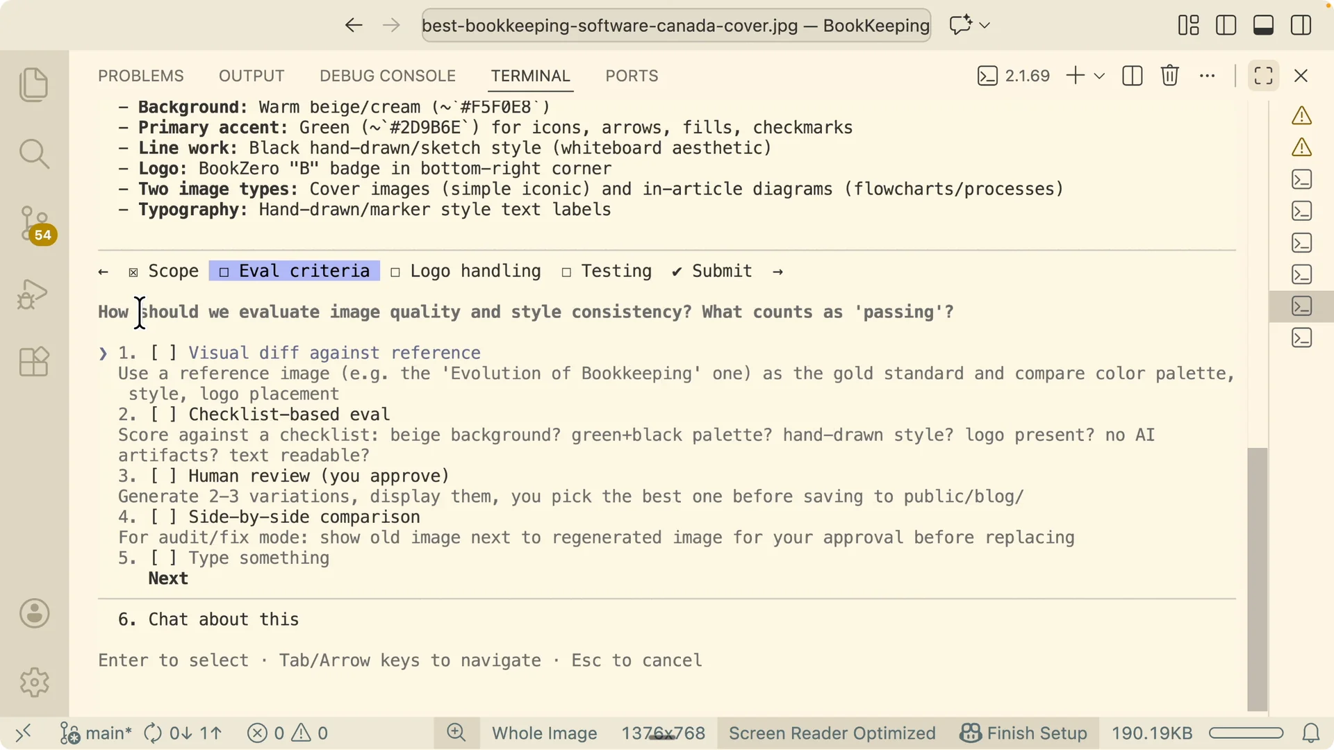Select the last terminal entry in list
The width and height of the screenshot is (1334, 750).
(x=1302, y=338)
